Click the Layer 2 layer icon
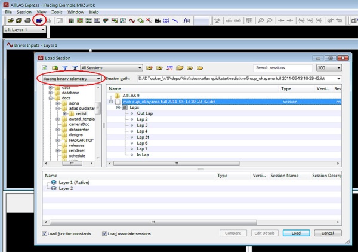 tap(53, 188)
